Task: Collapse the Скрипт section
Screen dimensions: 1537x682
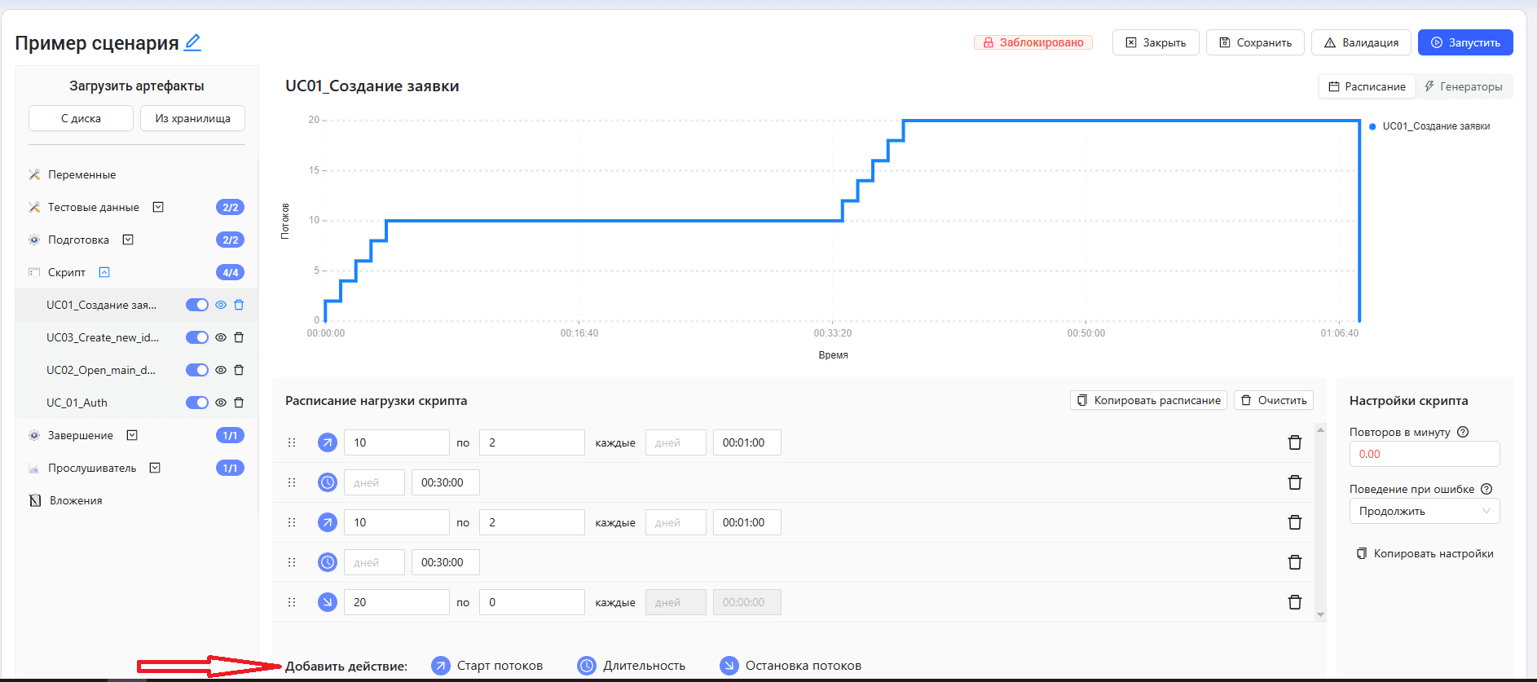Action: pos(104,272)
